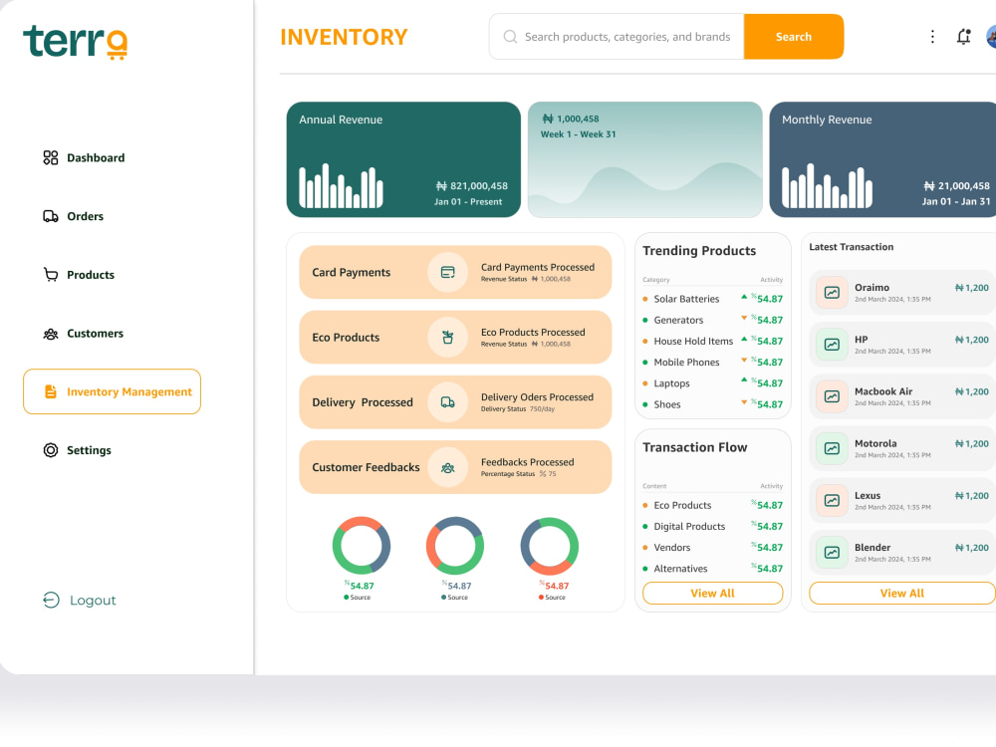Screen dimensions: 996x747
Task: Select Shoes trending row
Action: pyautogui.click(x=713, y=404)
